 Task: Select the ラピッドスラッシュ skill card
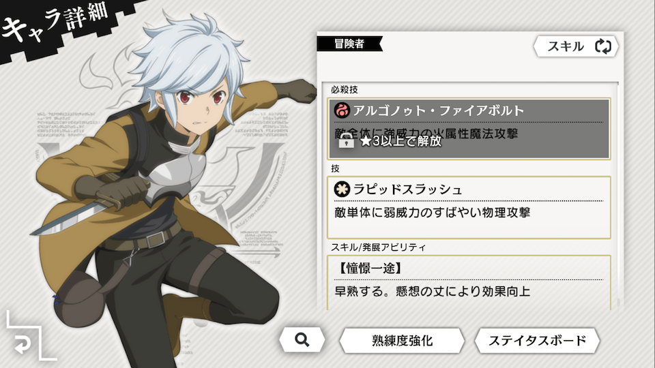[469, 207]
